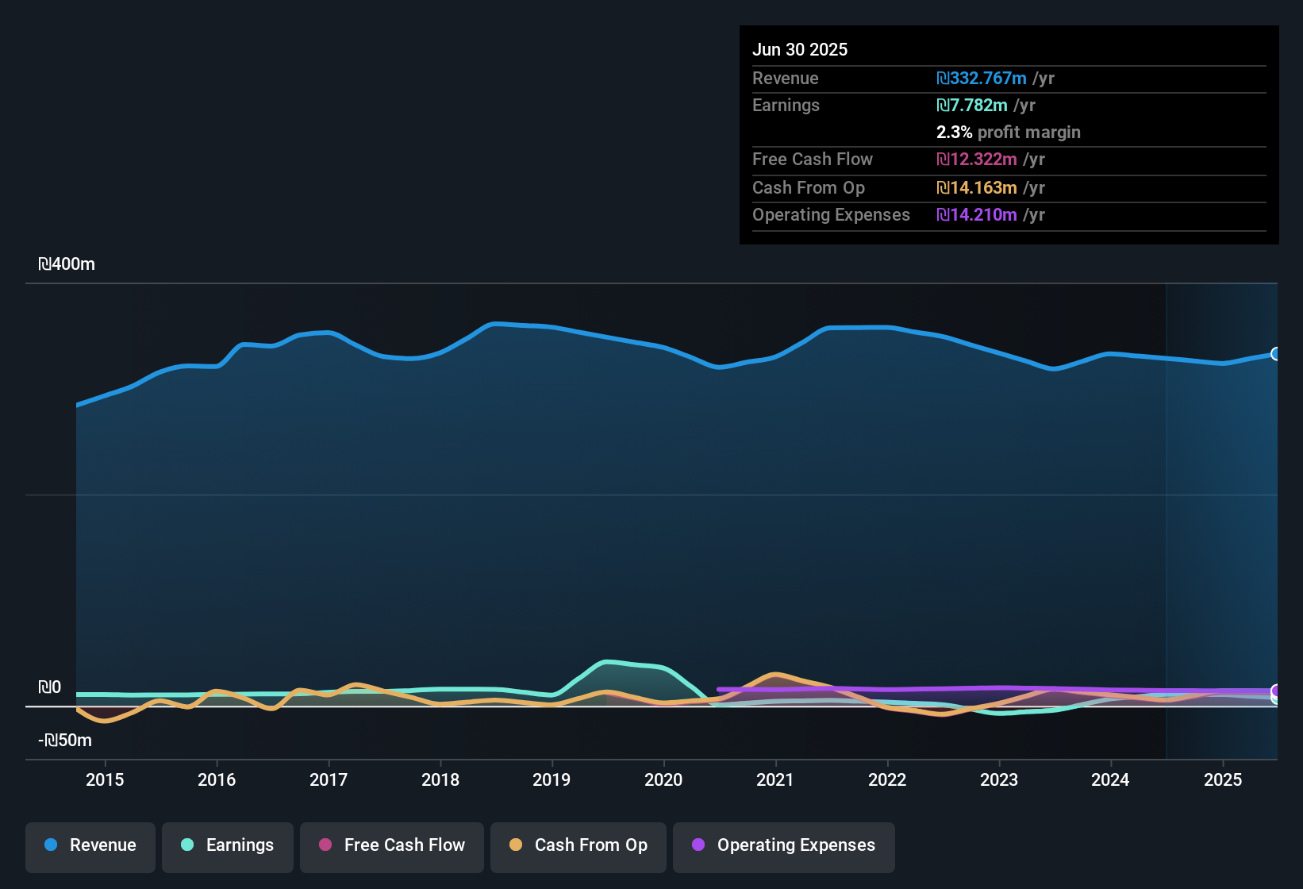The width and height of the screenshot is (1303, 889).
Task: Click the ₪400m axis label
Action: (67, 264)
